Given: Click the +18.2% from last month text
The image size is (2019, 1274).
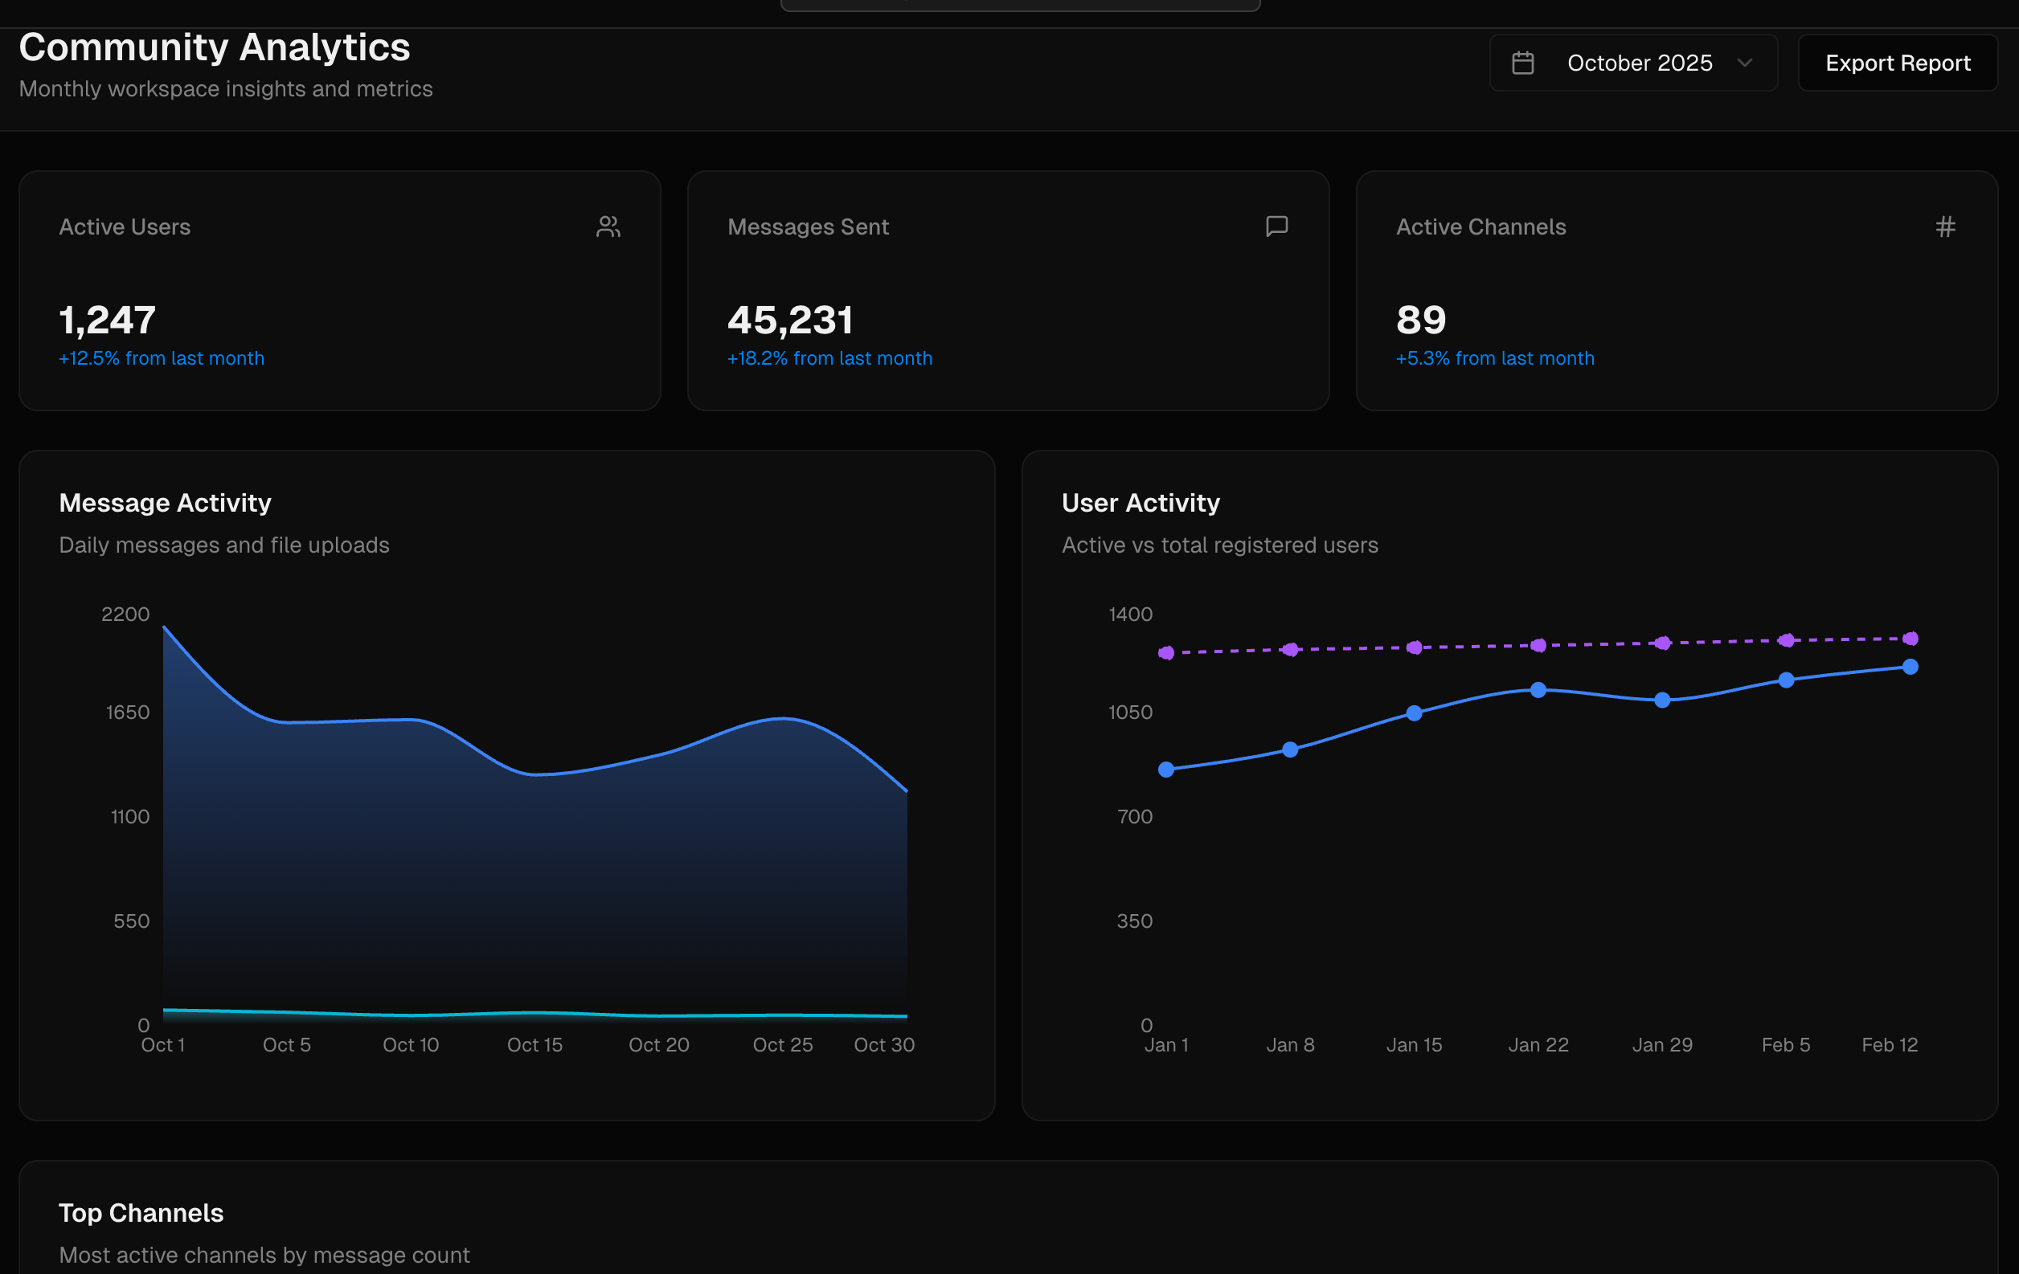Looking at the screenshot, I should tap(829, 359).
